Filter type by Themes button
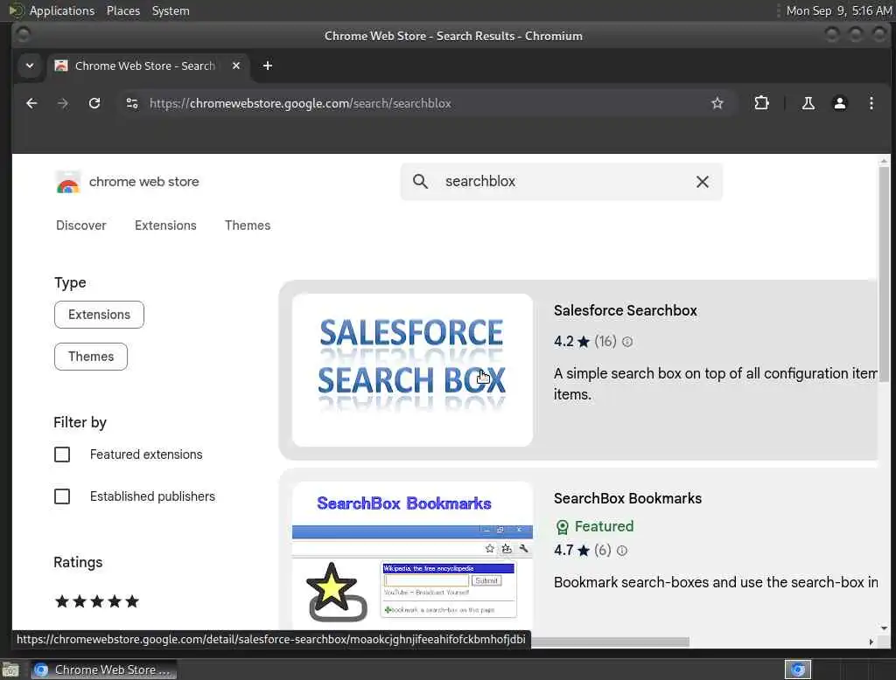 point(91,357)
